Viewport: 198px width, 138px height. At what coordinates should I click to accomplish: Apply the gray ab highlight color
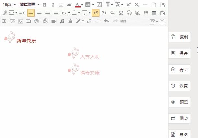coord(88,5)
